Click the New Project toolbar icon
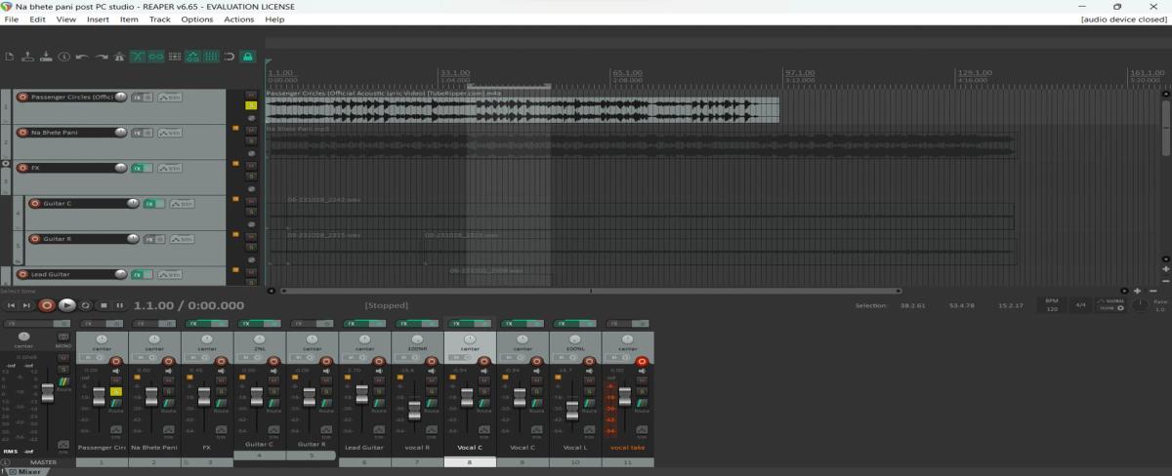Image resolution: width=1172 pixels, height=476 pixels. tap(9, 57)
